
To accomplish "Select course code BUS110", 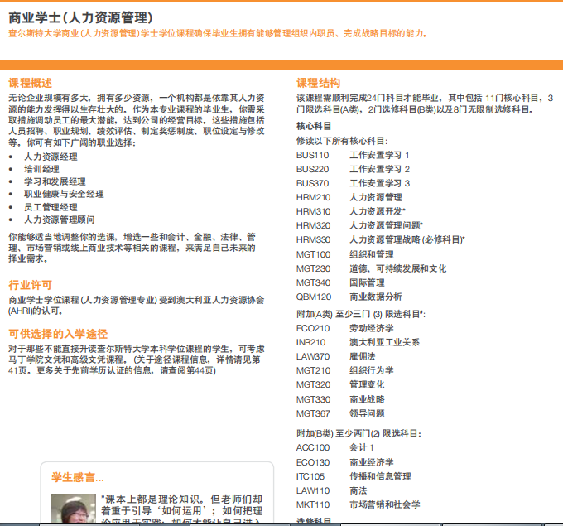I will coord(312,155).
